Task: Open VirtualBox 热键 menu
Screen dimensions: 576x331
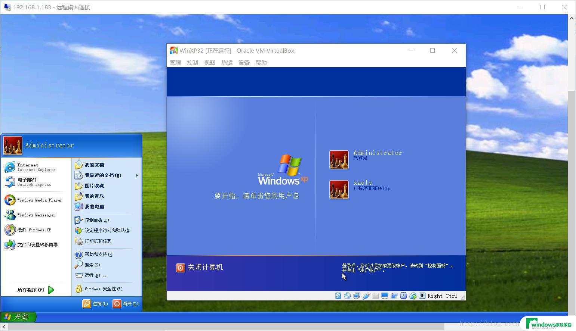Action: (227, 63)
